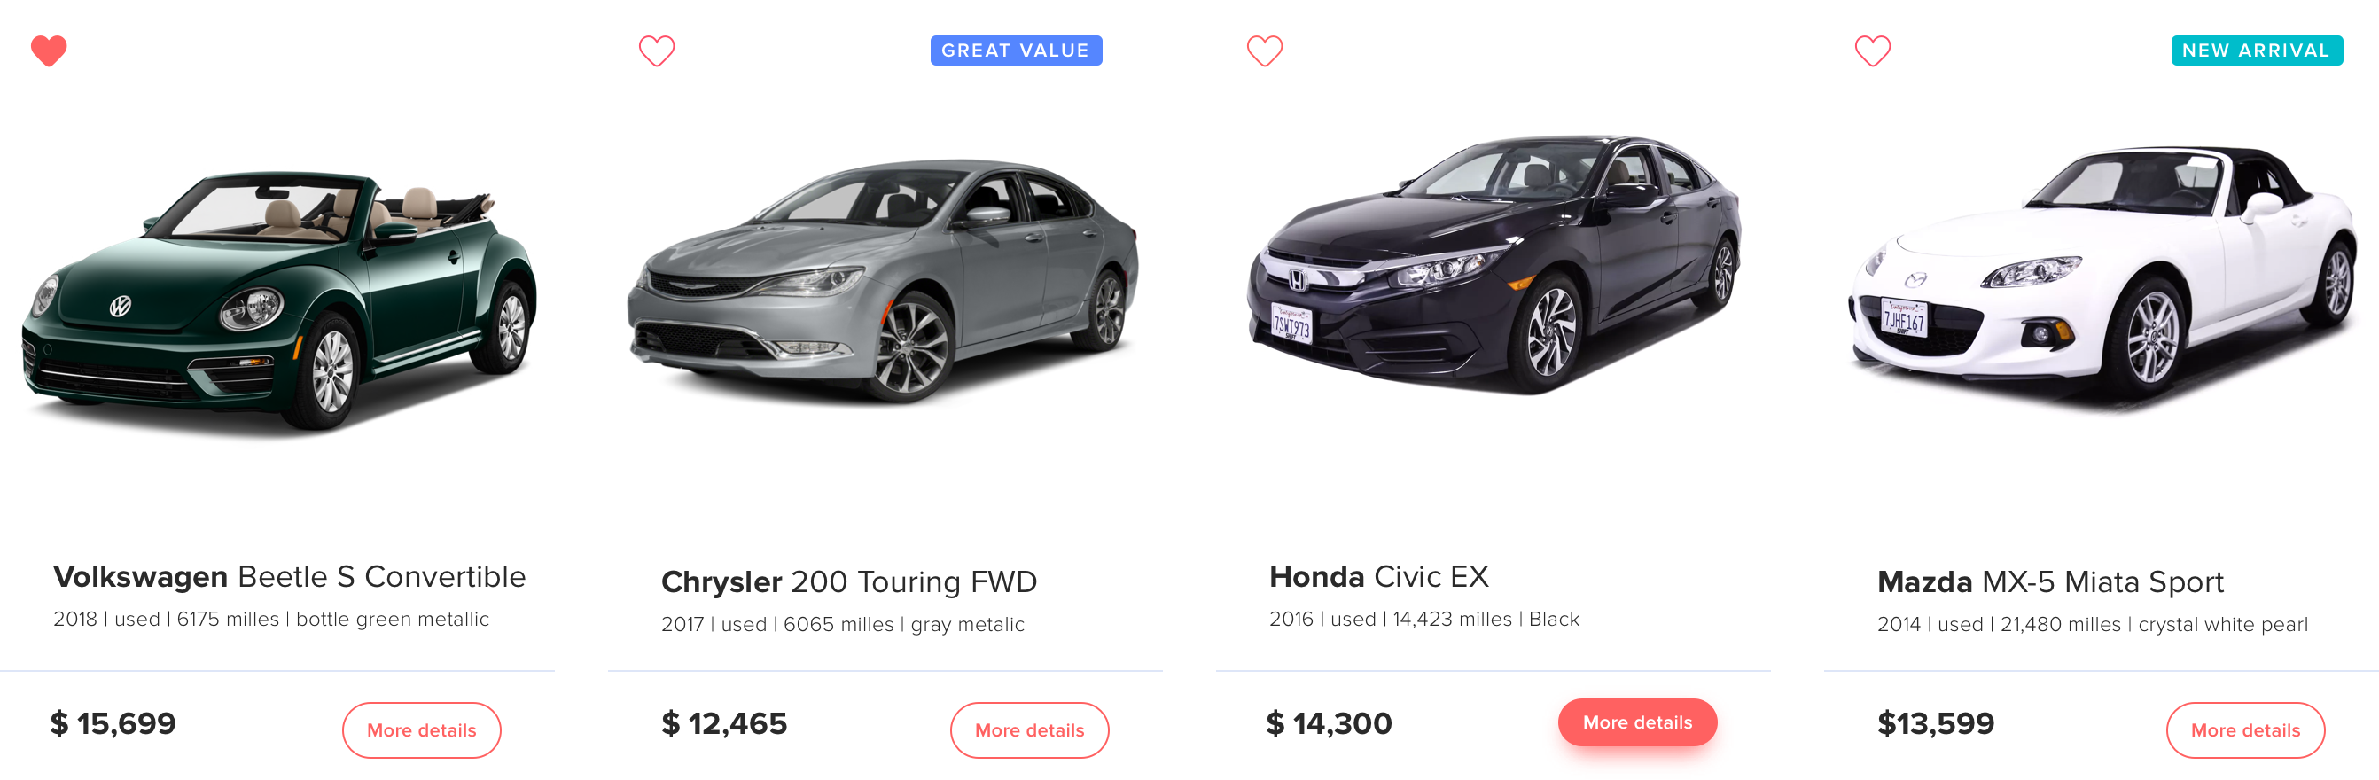Select the green Volkswagen Beetle photo
The height and width of the screenshot is (780, 2379).
279,300
